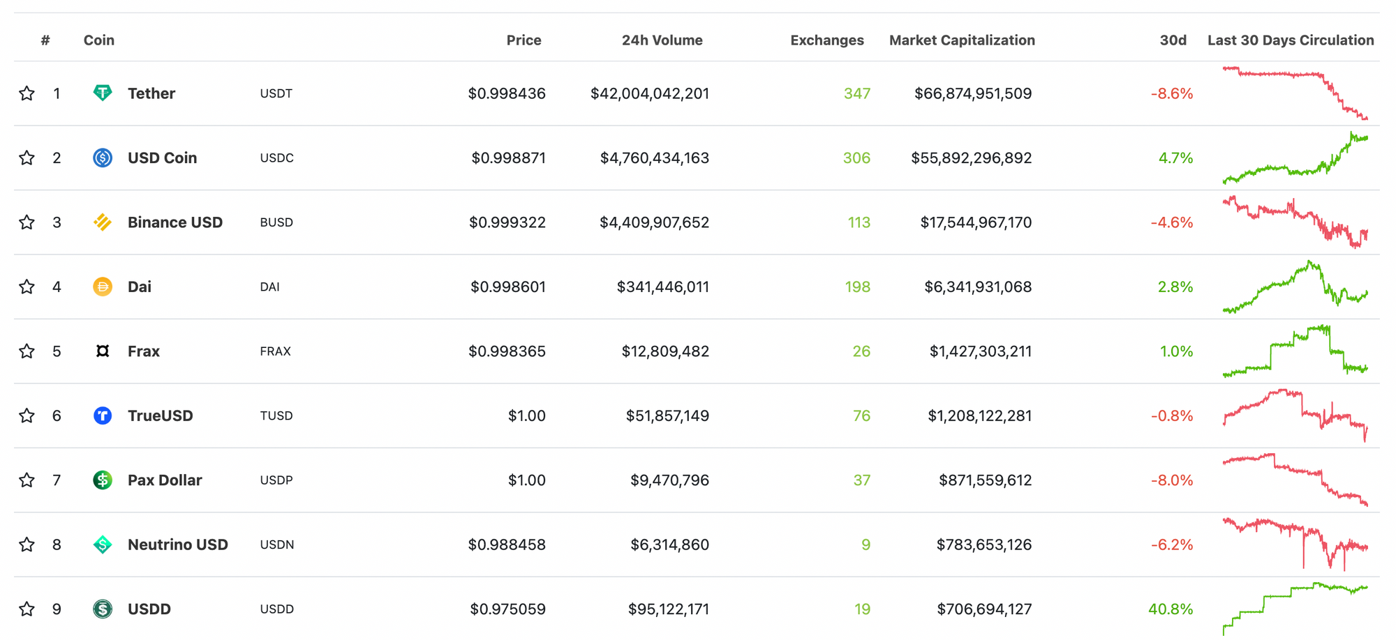
Task: Open USD Coin's circulation sparkline chart
Action: point(1295,158)
